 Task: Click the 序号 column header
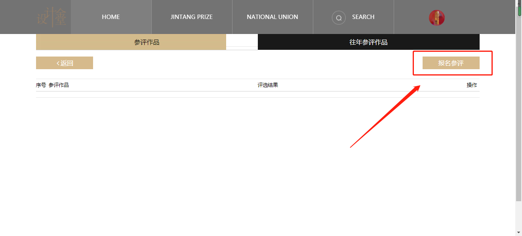pos(41,85)
